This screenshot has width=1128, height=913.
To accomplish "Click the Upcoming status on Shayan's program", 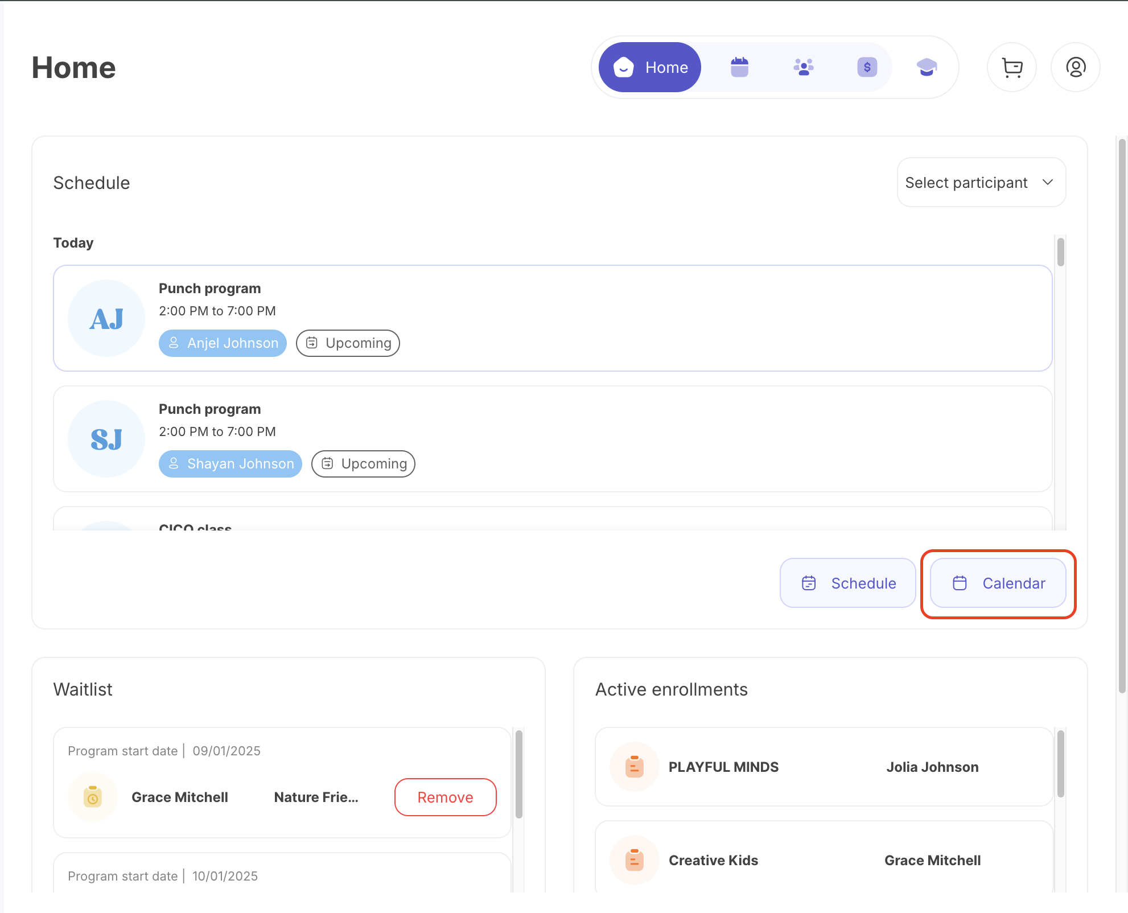I will click(363, 464).
